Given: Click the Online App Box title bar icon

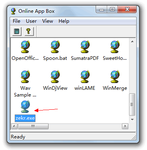Looking at the screenshot, I should [x=13, y=11].
